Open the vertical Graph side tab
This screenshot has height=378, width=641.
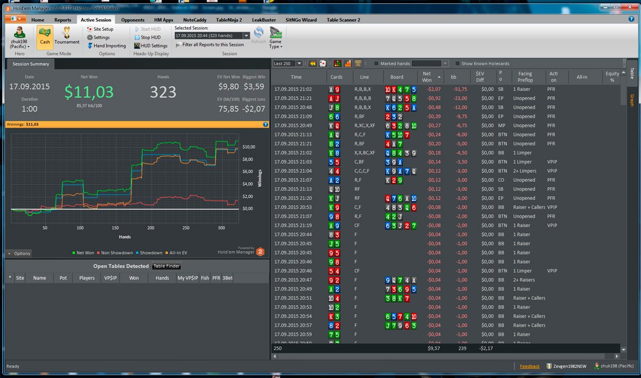click(x=632, y=99)
